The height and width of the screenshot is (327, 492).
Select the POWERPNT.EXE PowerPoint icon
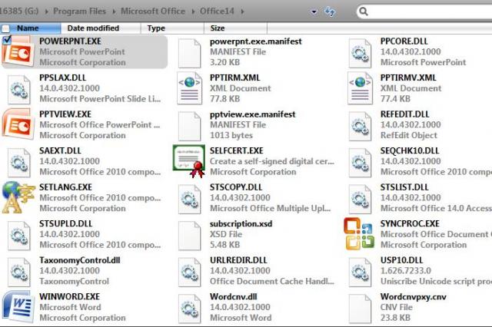(x=18, y=52)
